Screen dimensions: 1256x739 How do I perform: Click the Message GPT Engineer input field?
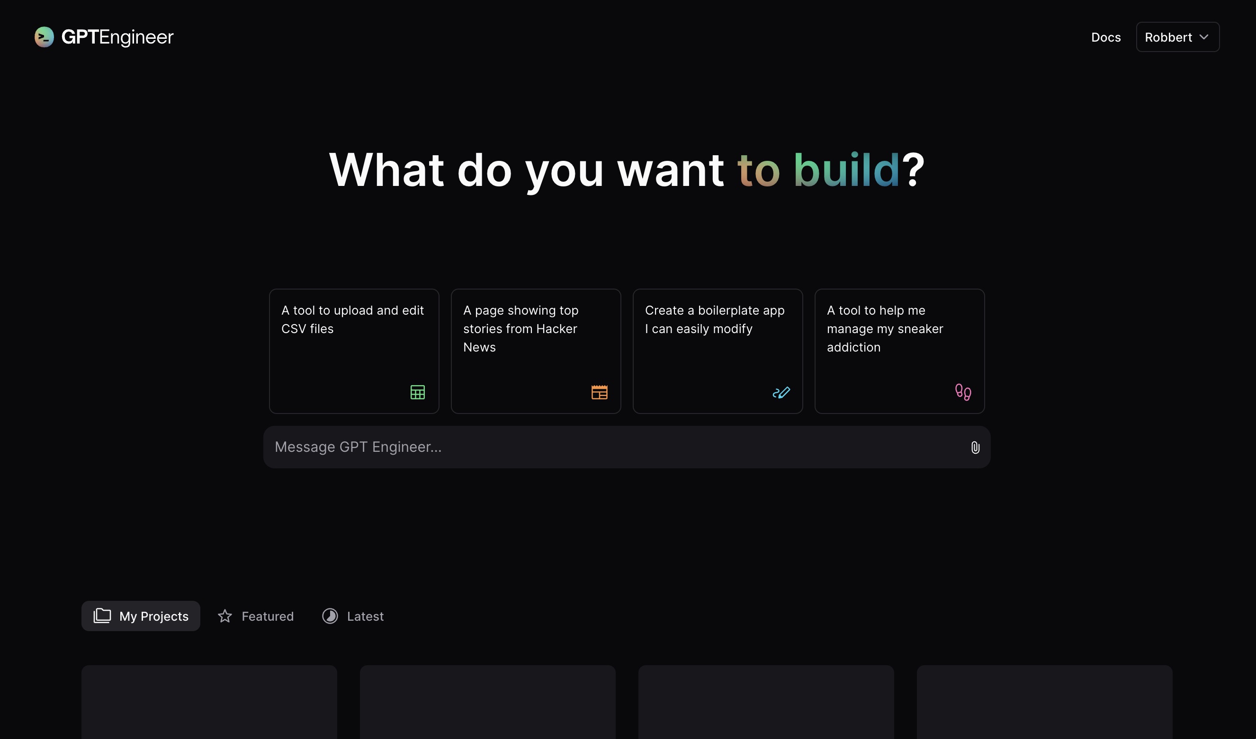(x=627, y=447)
